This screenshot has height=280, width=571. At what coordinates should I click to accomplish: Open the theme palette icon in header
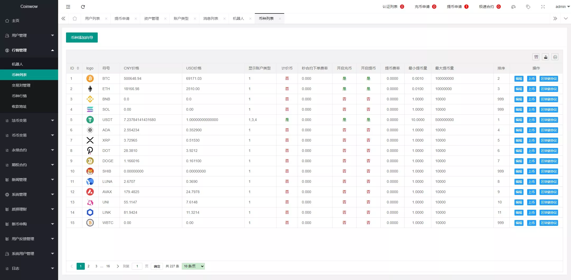[513, 7]
